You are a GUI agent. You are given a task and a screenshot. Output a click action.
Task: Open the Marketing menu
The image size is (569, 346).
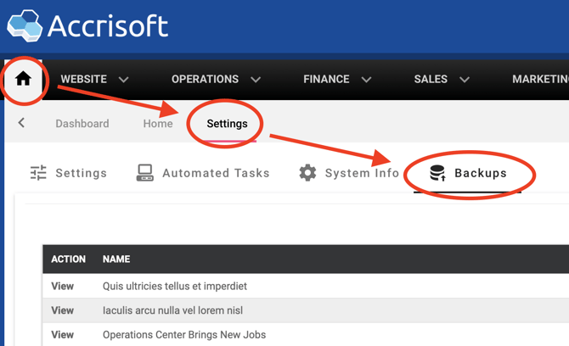tap(540, 79)
